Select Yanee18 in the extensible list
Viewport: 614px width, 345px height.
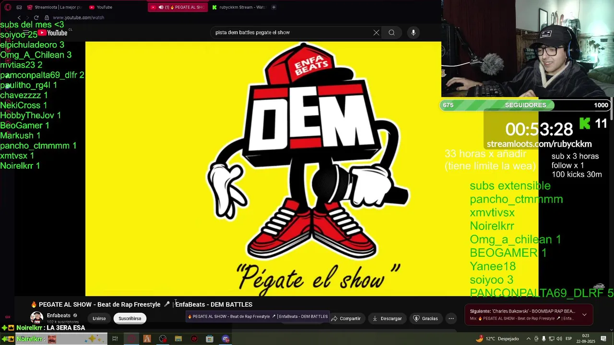point(493,266)
